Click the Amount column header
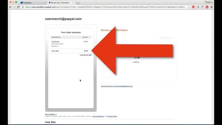The height and width of the screenshot is (125, 222). click(85, 37)
